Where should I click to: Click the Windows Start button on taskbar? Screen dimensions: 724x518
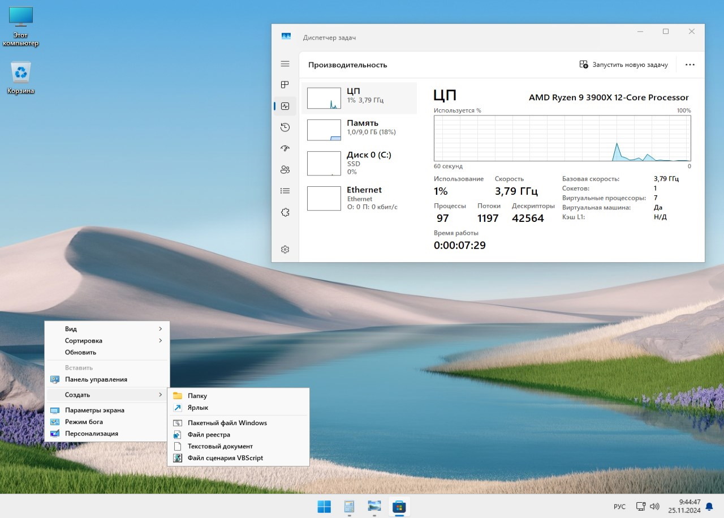point(324,506)
